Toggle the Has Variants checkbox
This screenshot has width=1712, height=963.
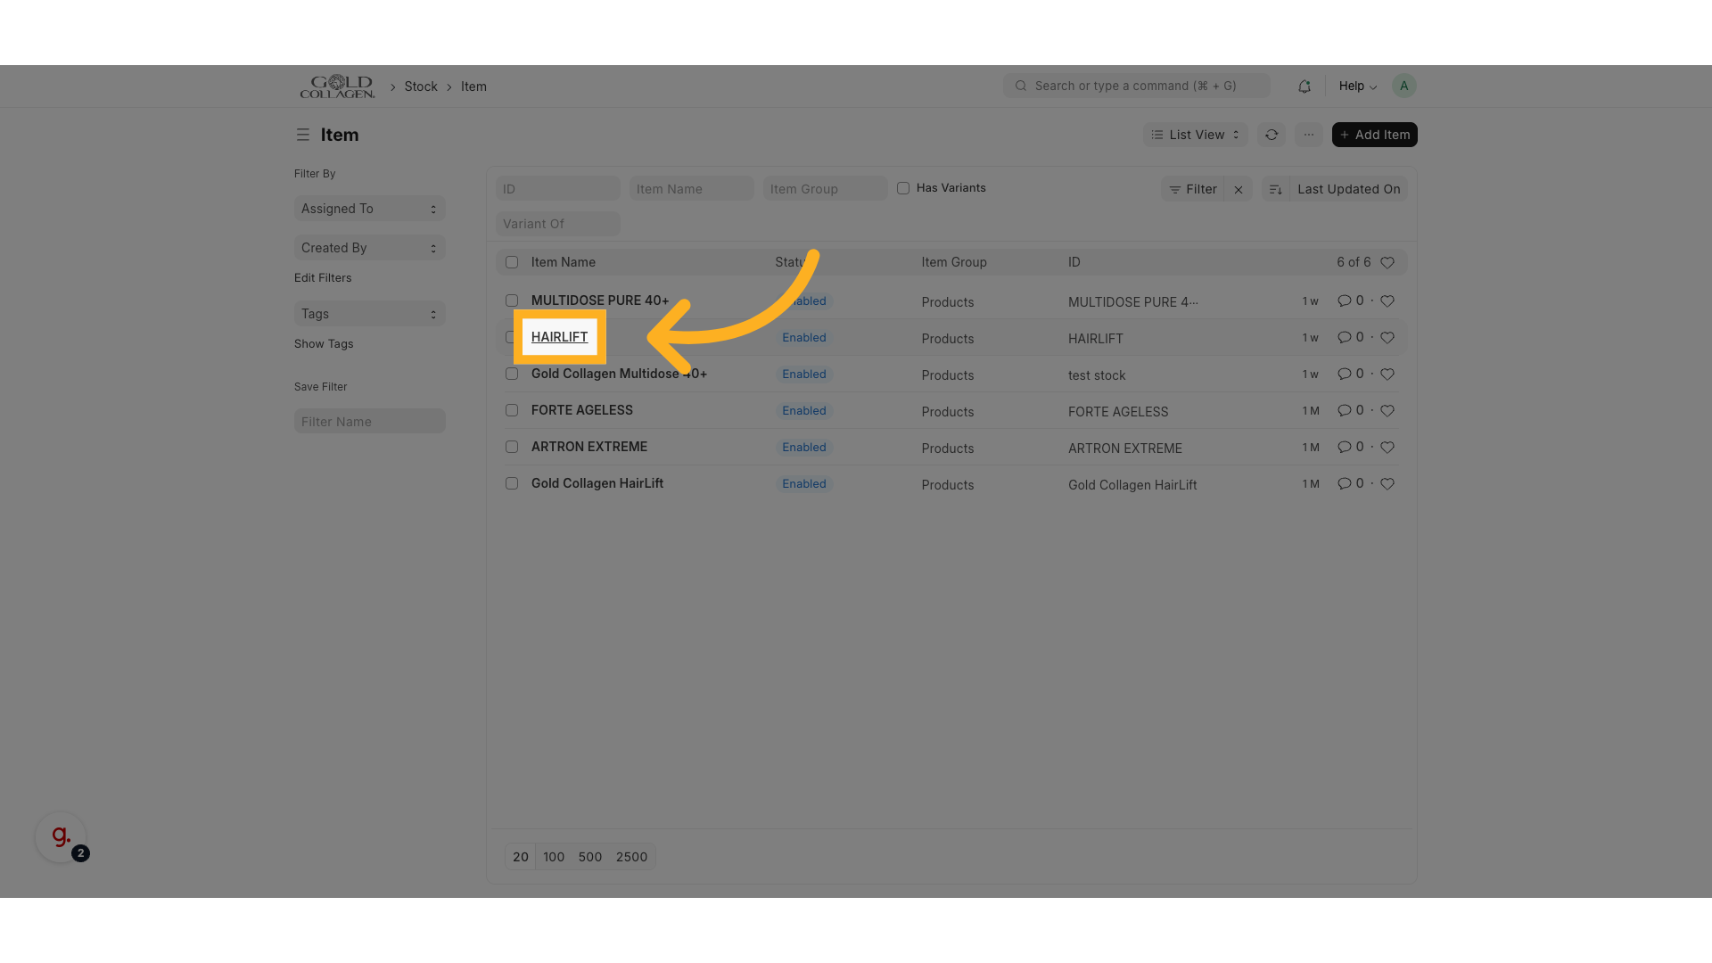903,188
